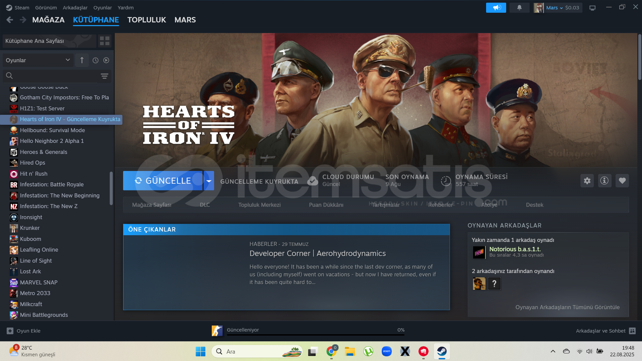Select Krunker in game list
642x361 pixels.
pos(30,228)
